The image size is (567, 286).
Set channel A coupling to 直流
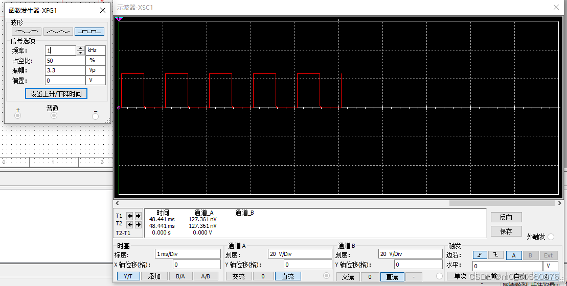[x=288, y=276]
